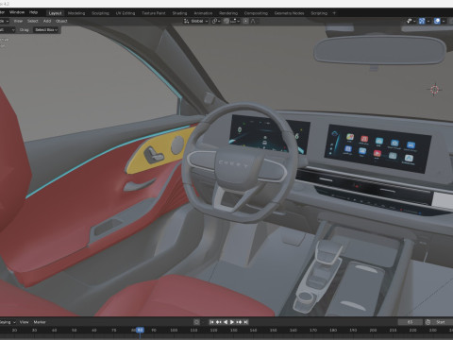This screenshot has width=453, height=340.
Task: Open the Window menu
Action: (x=17, y=12)
